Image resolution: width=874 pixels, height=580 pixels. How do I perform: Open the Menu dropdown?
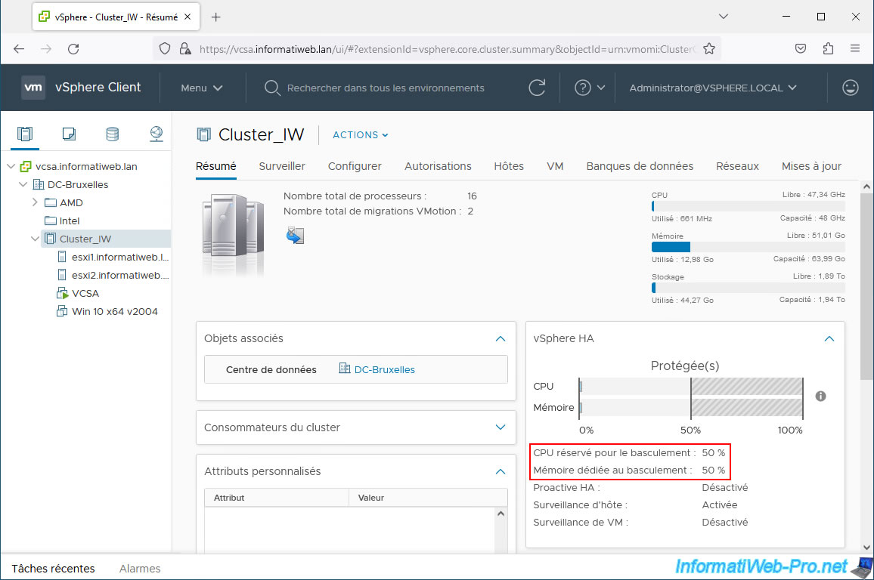tap(201, 88)
